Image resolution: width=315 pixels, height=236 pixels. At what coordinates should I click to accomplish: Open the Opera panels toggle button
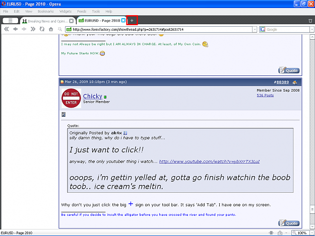(x=10, y=21)
